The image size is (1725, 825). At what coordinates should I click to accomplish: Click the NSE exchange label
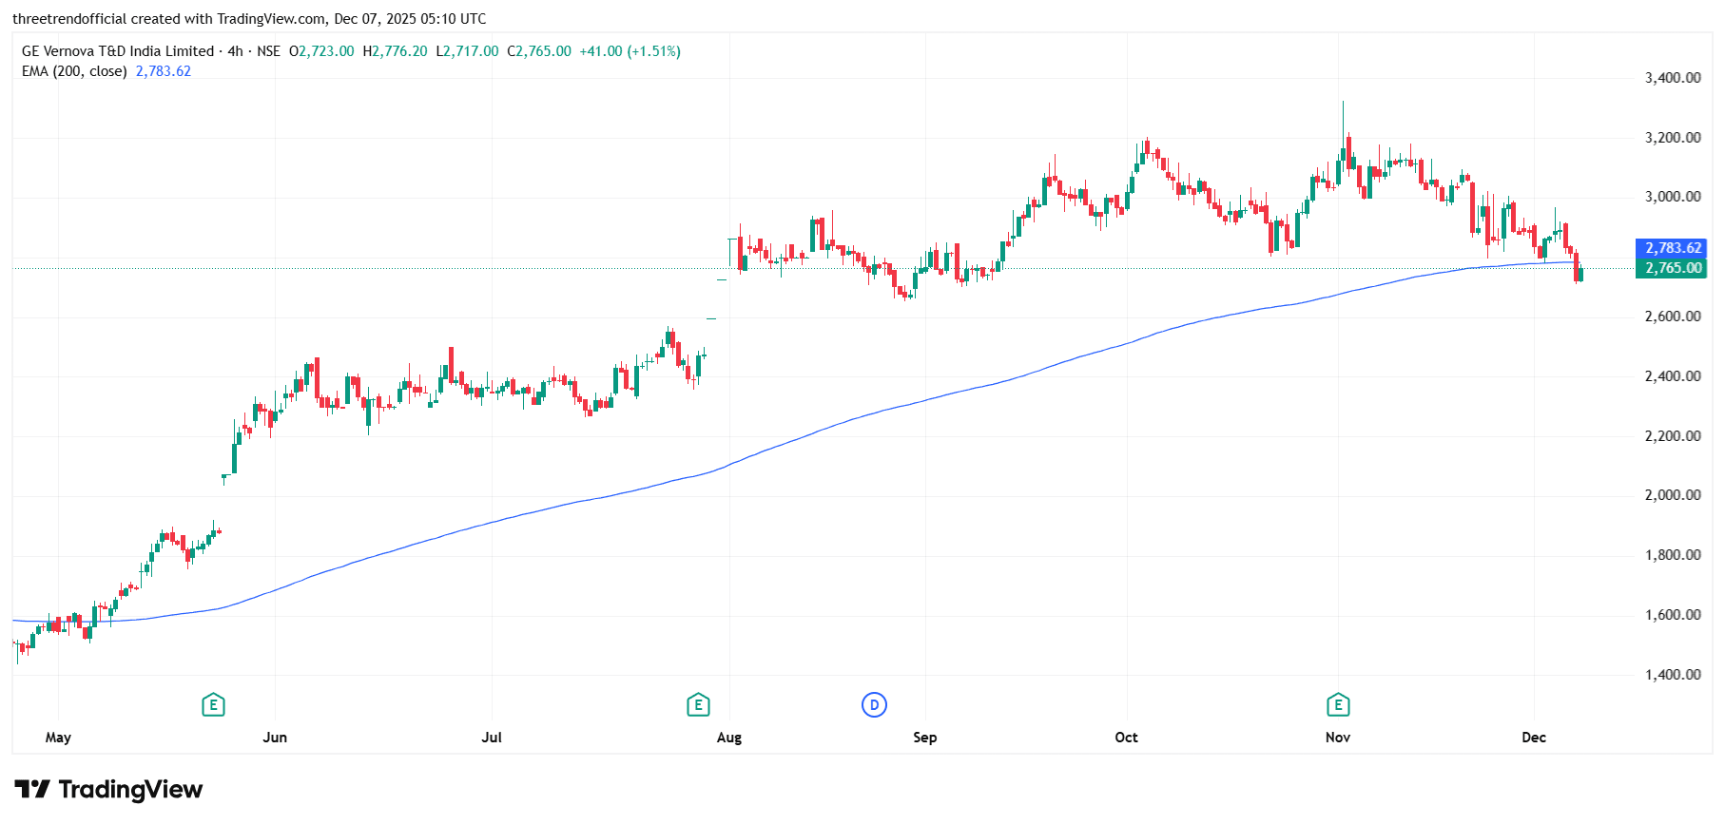tap(269, 51)
